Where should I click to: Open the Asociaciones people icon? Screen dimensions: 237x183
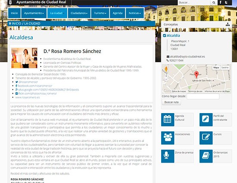[x=168, y=138]
